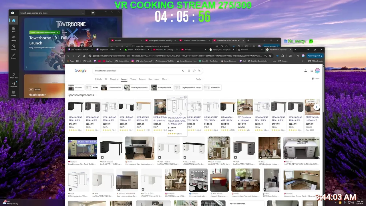Go back in the Chrome front window

[68, 56]
